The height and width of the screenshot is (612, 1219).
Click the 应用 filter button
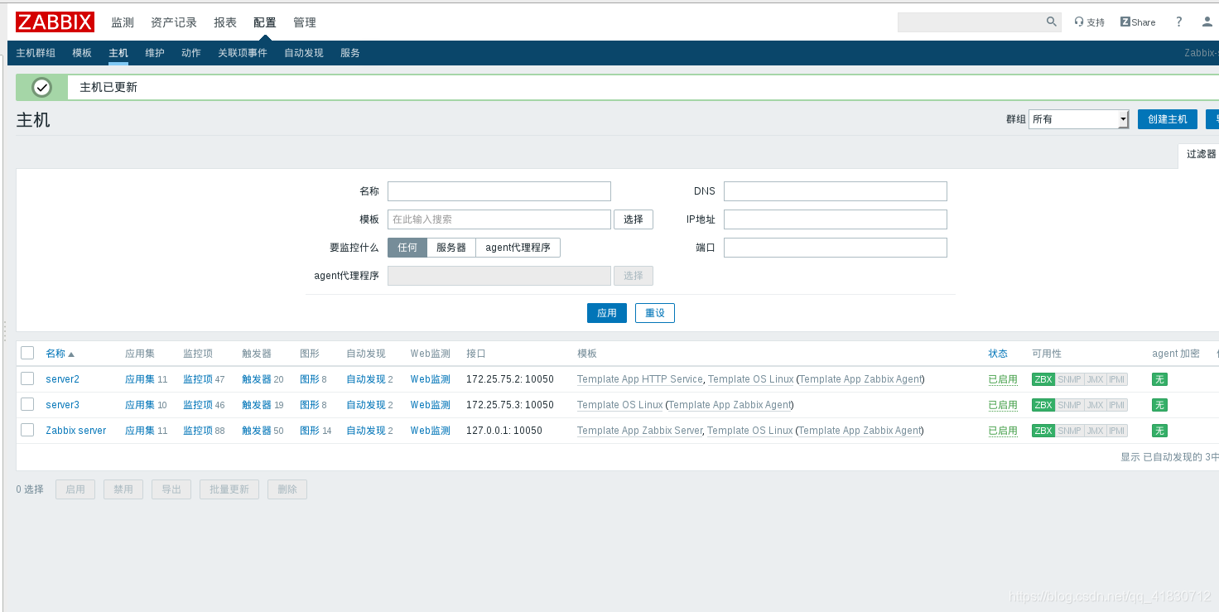pos(607,313)
